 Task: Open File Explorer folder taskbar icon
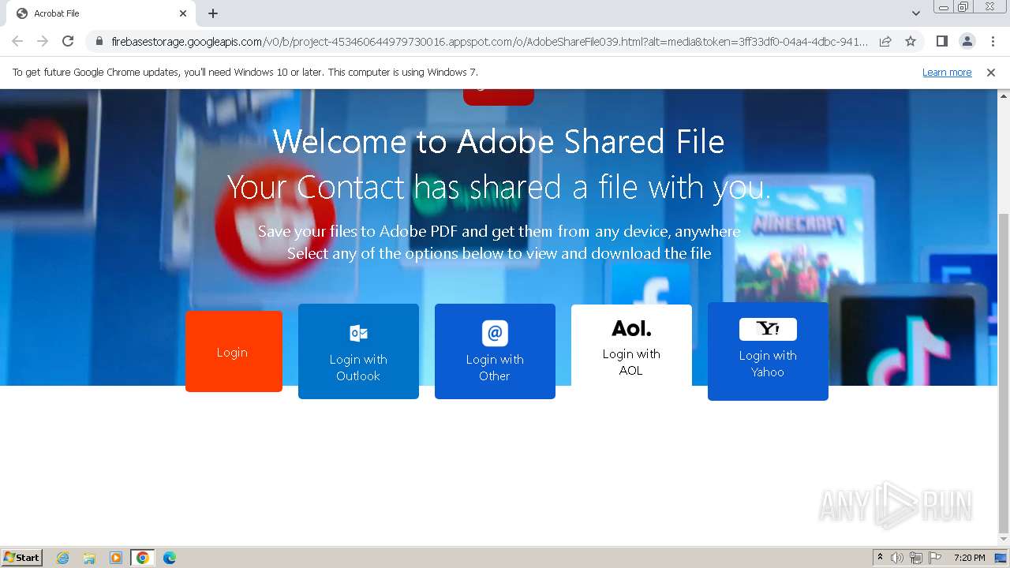89,558
